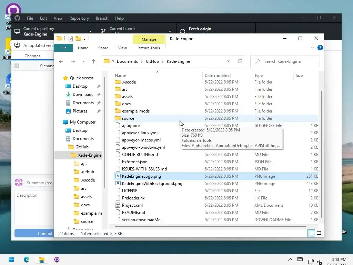This screenshot has height=265, width=353.
Task: Open the View ribbon tab in Explorer
Action: click(122, 48)
